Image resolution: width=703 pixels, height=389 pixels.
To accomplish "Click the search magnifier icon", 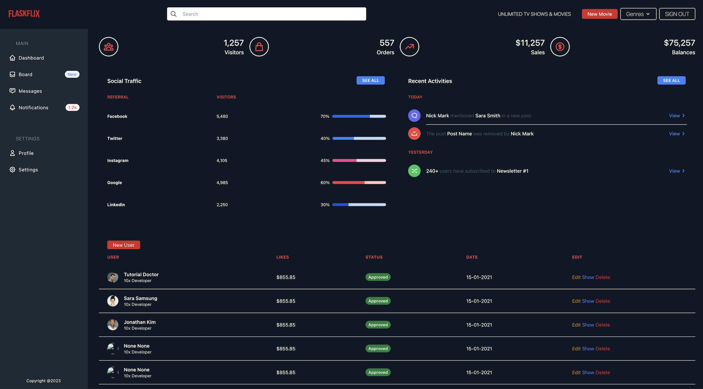I will 174,14.
